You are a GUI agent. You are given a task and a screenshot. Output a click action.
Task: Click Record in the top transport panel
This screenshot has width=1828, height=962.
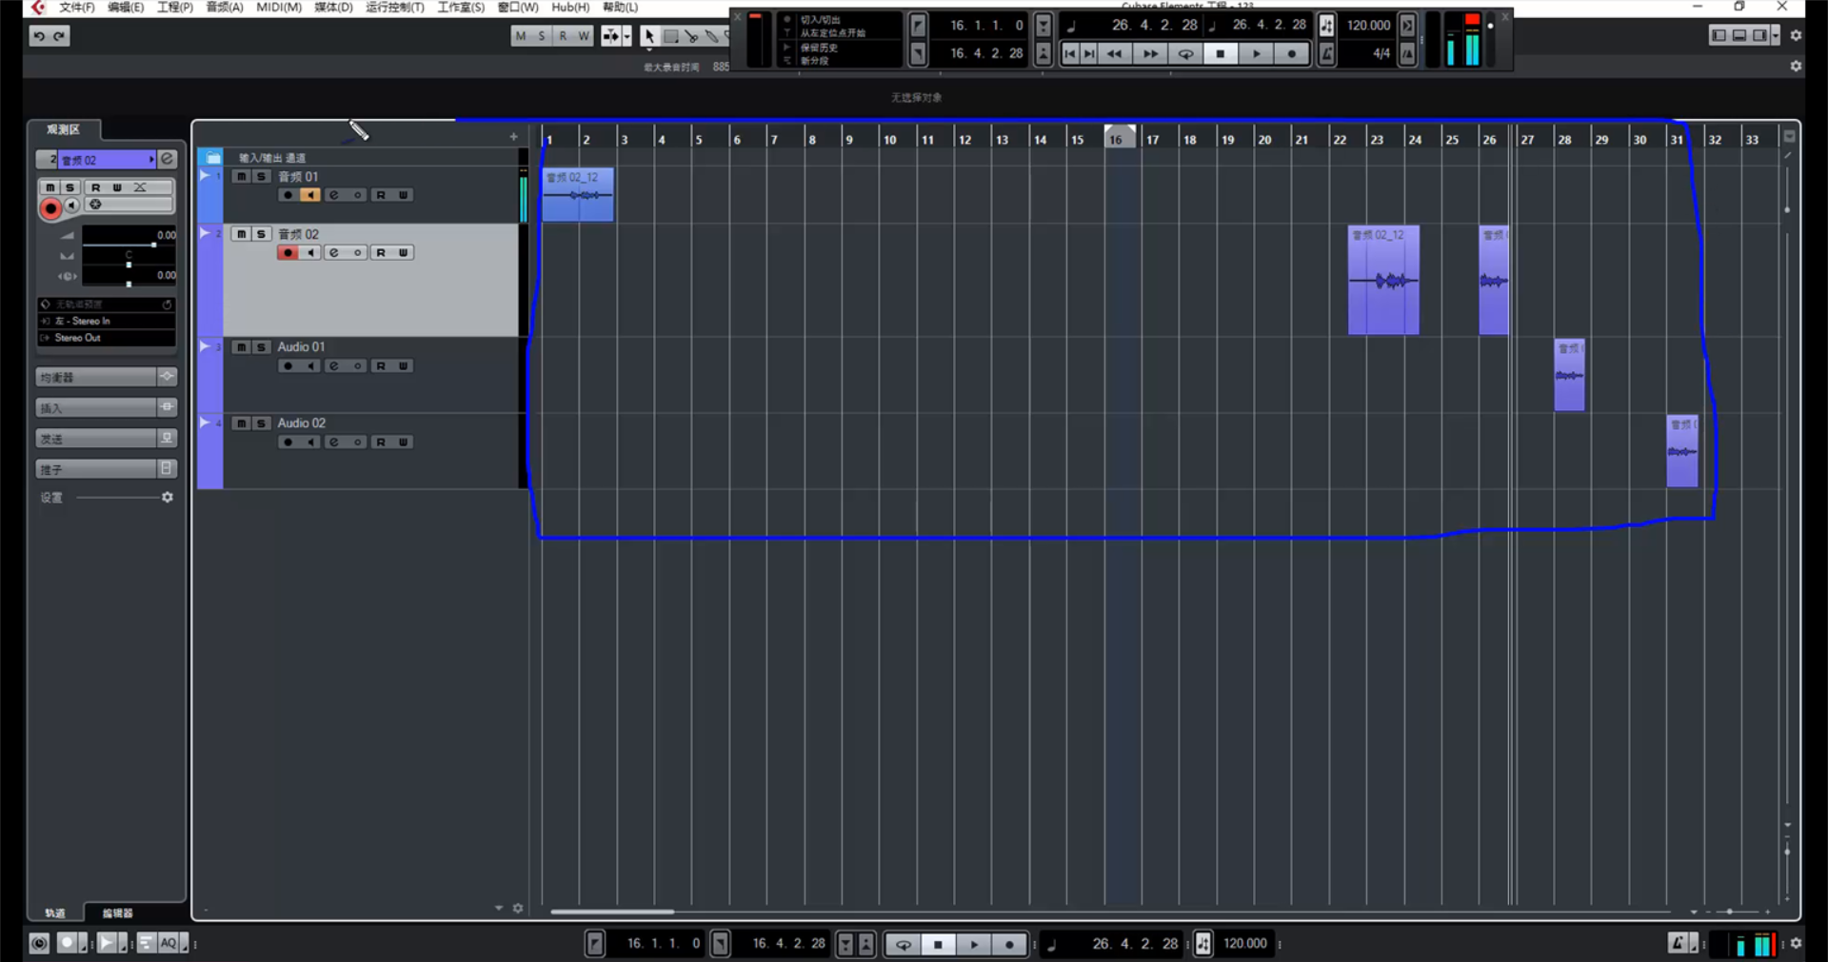tap(1292, 53)
